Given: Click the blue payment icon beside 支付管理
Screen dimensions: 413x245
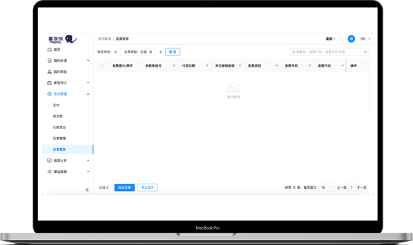Looking at the screenshot, I should [49, 94].
